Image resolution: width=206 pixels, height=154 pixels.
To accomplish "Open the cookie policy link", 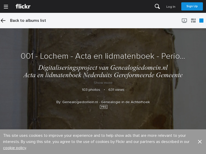I will [x=14, y=148].
